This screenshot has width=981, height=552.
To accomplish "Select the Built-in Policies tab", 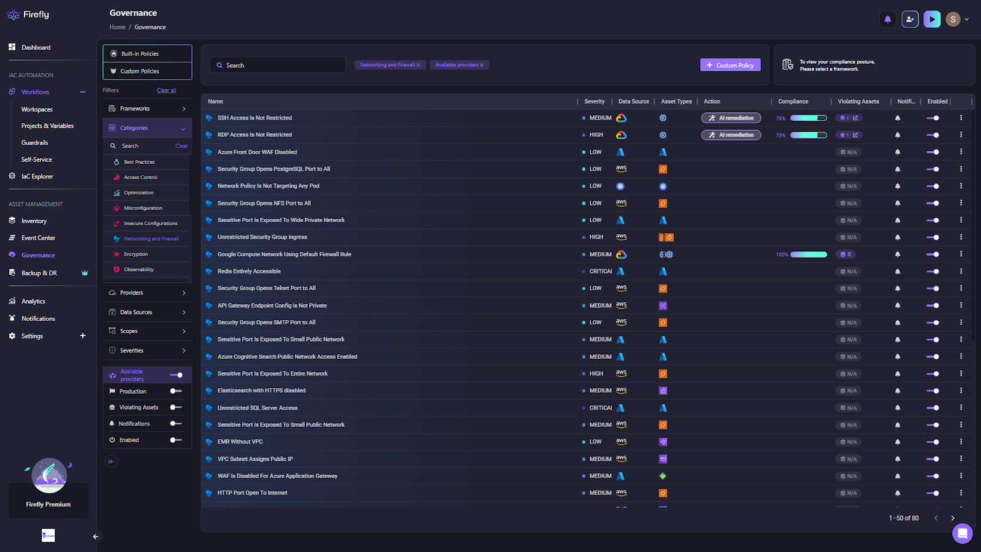I will point(147,53).
